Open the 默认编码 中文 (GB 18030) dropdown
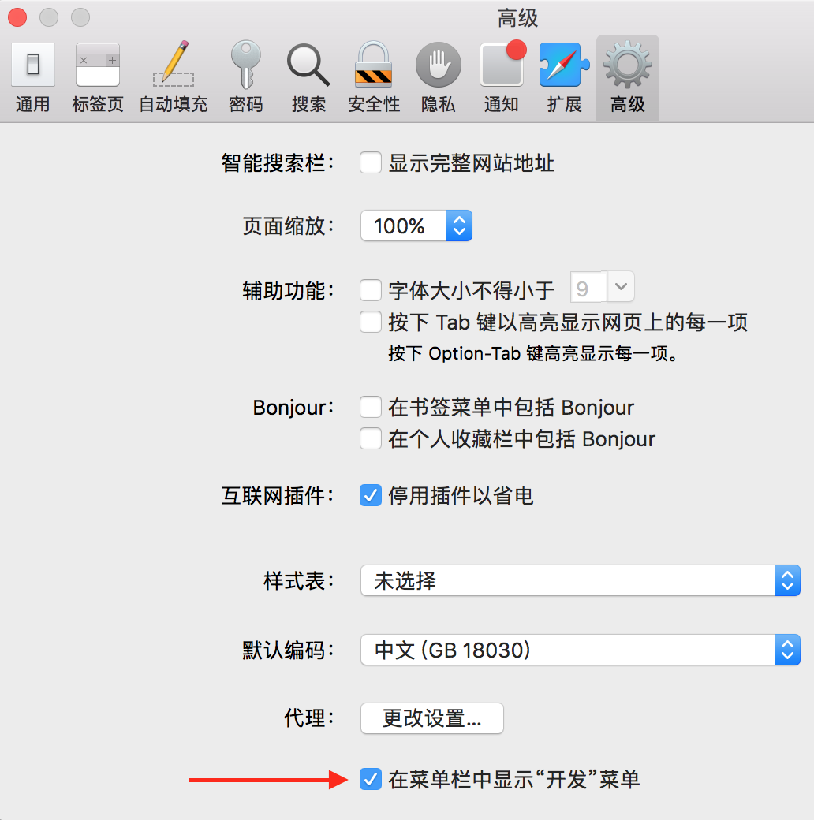814x820 pixels. pos(581,650)
